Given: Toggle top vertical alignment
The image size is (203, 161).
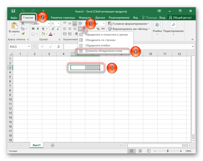Looking at the screenshot, I should tap(65, 24).
